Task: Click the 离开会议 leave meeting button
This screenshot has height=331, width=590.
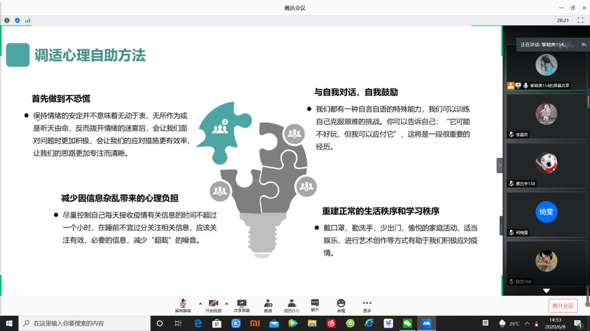Action: (563, 305)
